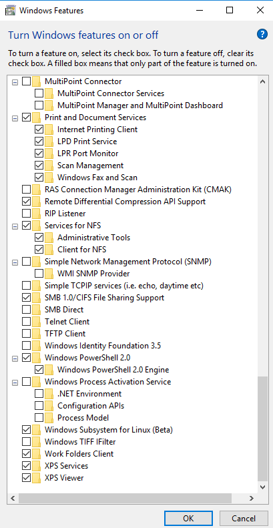Uncheck Windows Subsystem for Linux (Beta) checkbox
This screenshot has width=273, height=528.
[x=26, y=430]
